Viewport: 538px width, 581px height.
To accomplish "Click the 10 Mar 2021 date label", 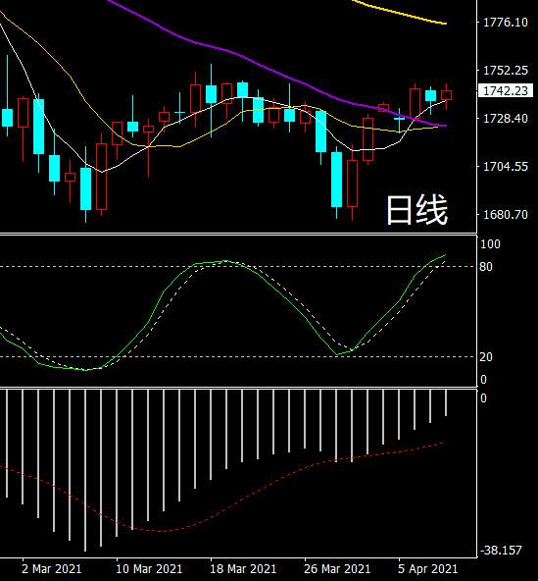I will pyautogui.click(x=149, y=568).
